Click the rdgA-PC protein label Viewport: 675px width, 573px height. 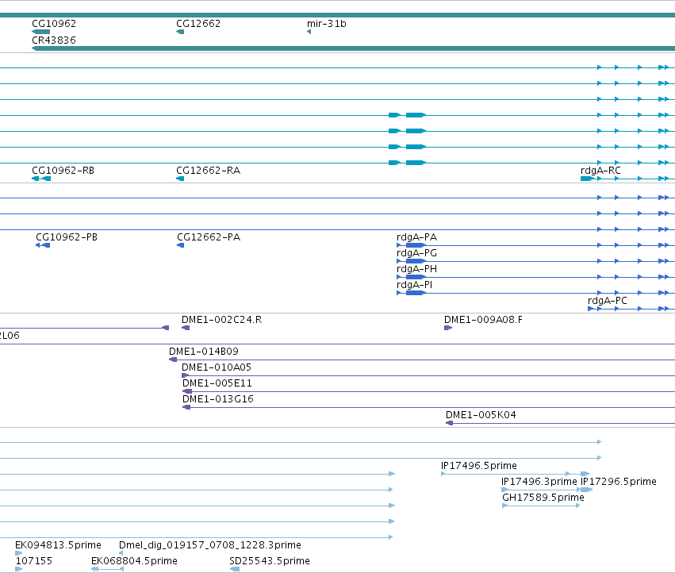(608, 301)
